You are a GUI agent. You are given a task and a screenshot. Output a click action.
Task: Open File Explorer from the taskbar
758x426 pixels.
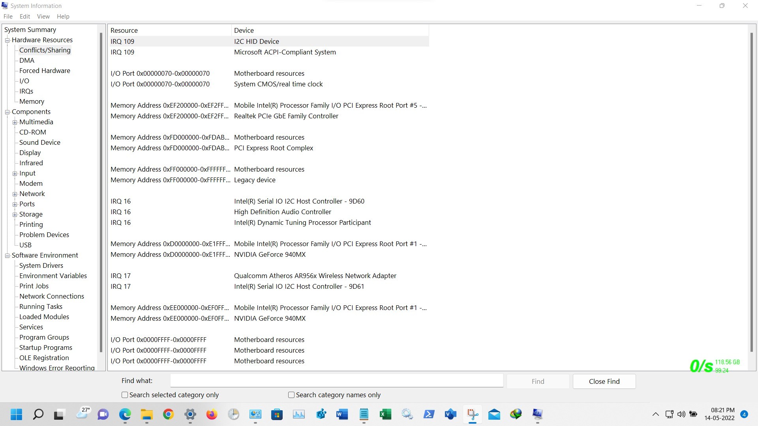[147, 414]
